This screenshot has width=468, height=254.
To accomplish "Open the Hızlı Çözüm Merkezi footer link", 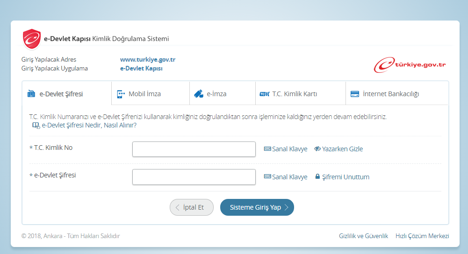I will 422,236.
